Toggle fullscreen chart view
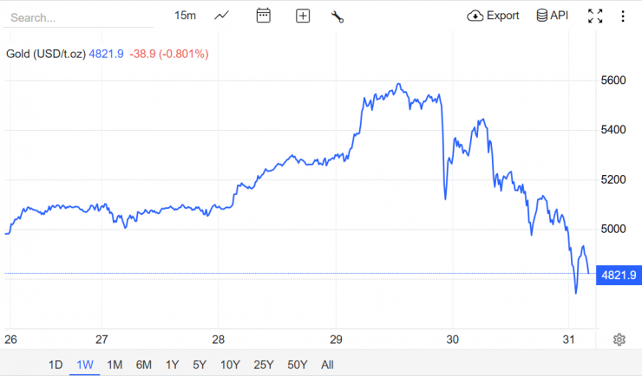 point(595,16)
